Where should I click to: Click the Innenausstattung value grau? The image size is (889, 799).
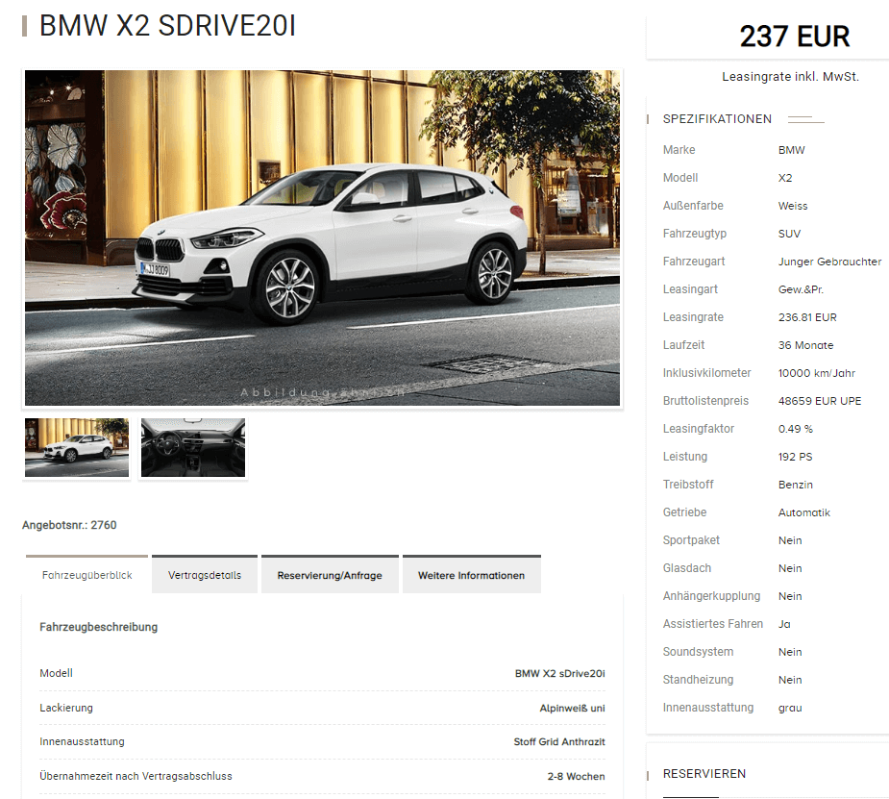click(x=790, y=708)
